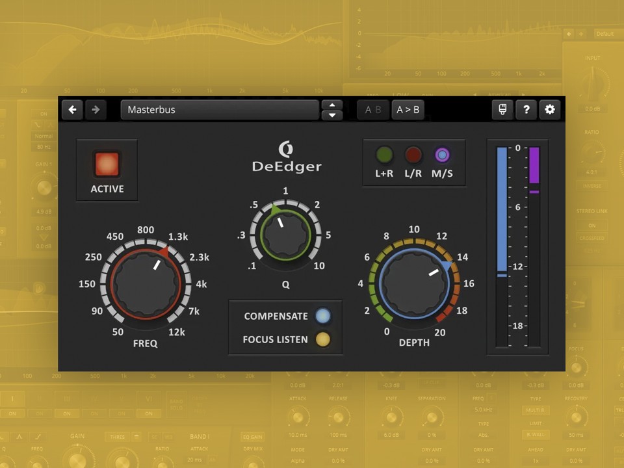Select L+R channel mode

coord(384,155)
